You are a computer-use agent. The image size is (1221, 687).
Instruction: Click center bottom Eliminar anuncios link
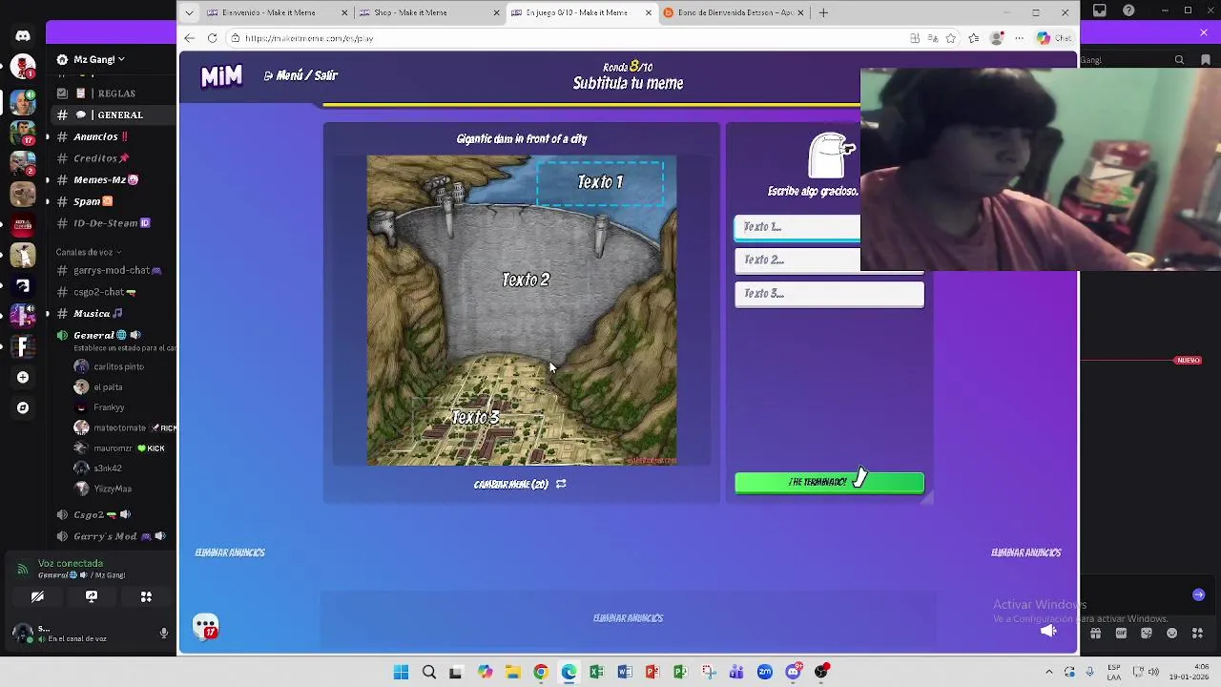(628, 618)
